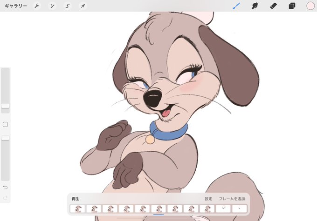The height and width of the screenshot is (221, 317).
Task: Select the Smudge tool
Action: pos(255,6)
